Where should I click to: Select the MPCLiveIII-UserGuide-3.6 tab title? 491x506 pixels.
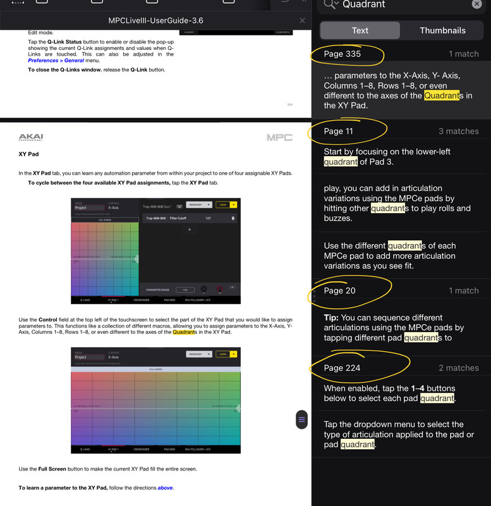pyautogui.click(x=155, y=21)
